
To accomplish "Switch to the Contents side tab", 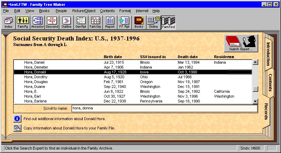I will pyautogui.click(x=270, y=83).
